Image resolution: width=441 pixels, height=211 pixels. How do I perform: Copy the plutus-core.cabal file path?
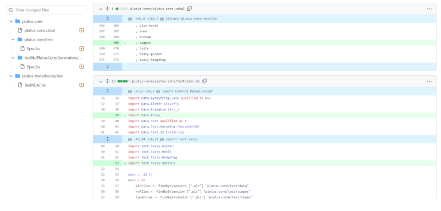189,9
